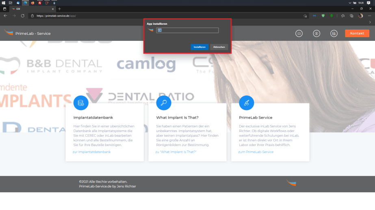Select the IDB browser tab
The height and width of the screenshot is (210, 375).
[28, 8]
